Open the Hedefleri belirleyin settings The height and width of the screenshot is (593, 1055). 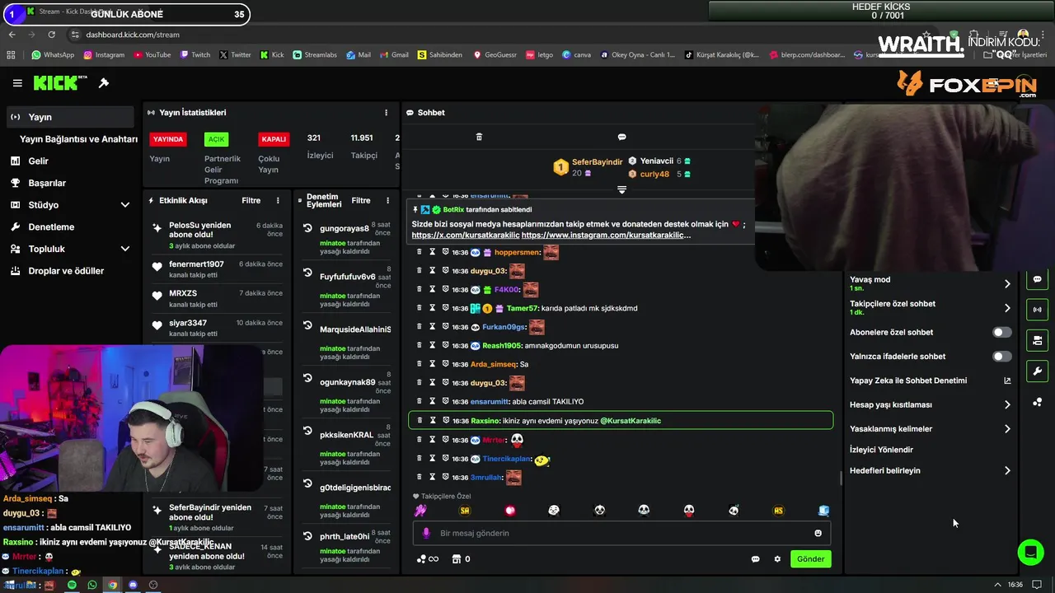(x=930, y=471)
